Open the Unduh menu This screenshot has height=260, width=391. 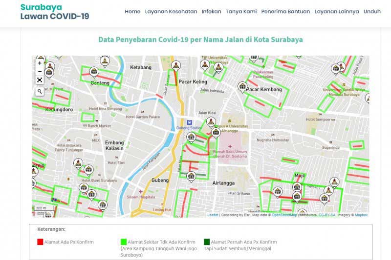coord(372,12)
